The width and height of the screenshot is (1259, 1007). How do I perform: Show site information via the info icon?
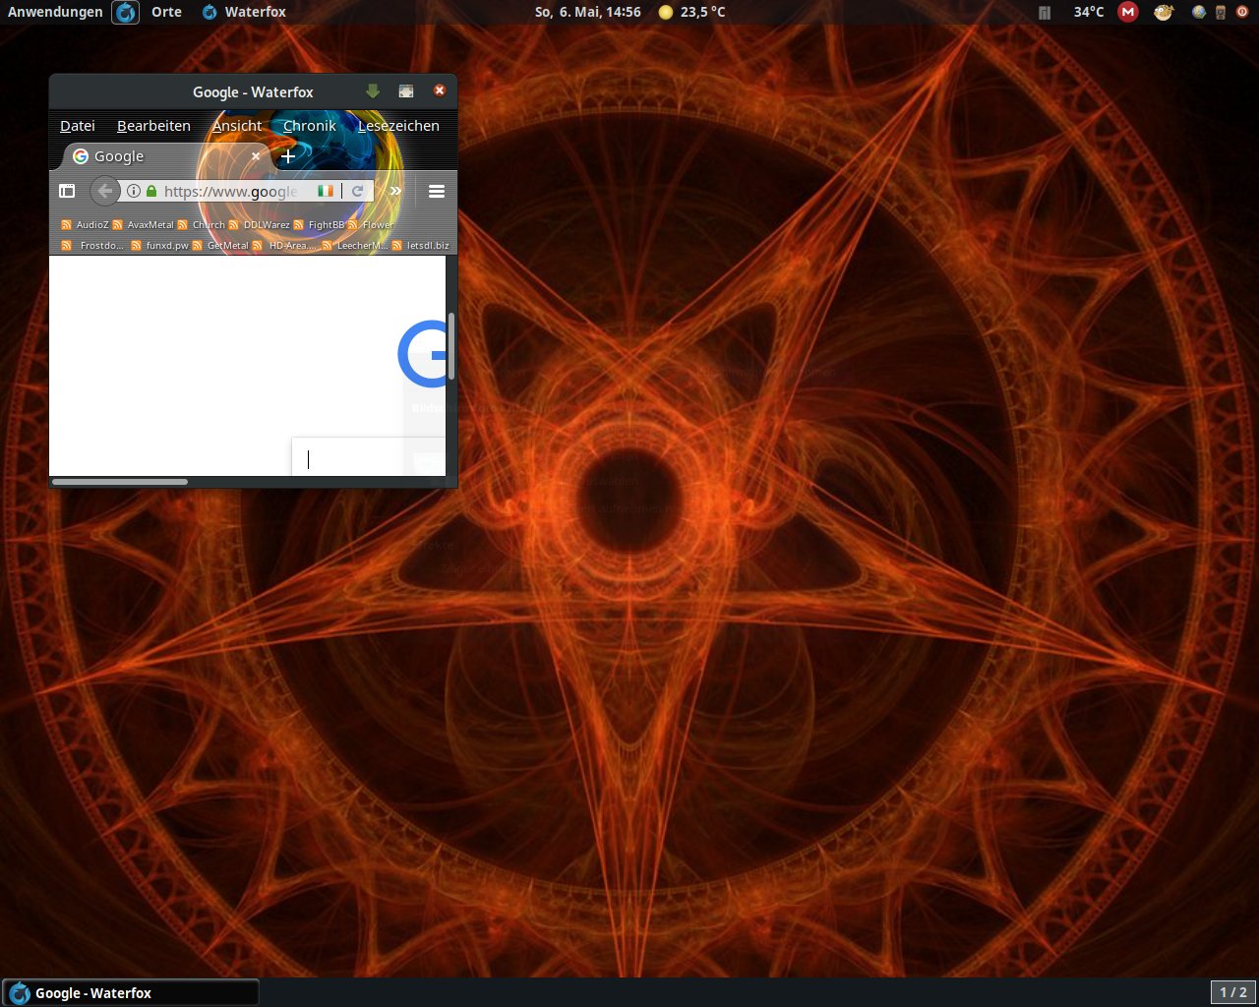(x=134, y=191)
